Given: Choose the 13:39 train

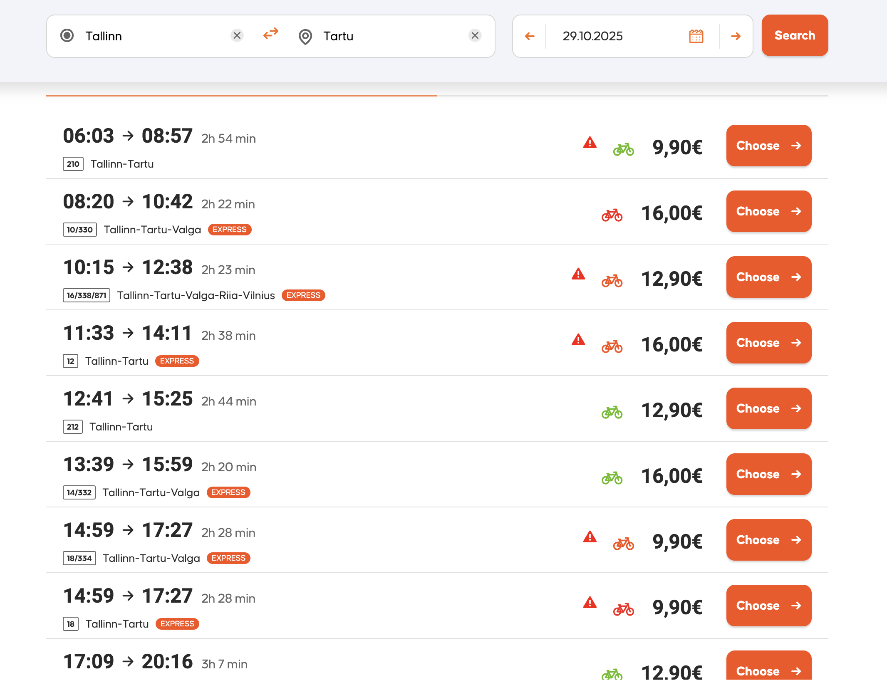Looking at the screenshot, I should click(x=768, y=474).
